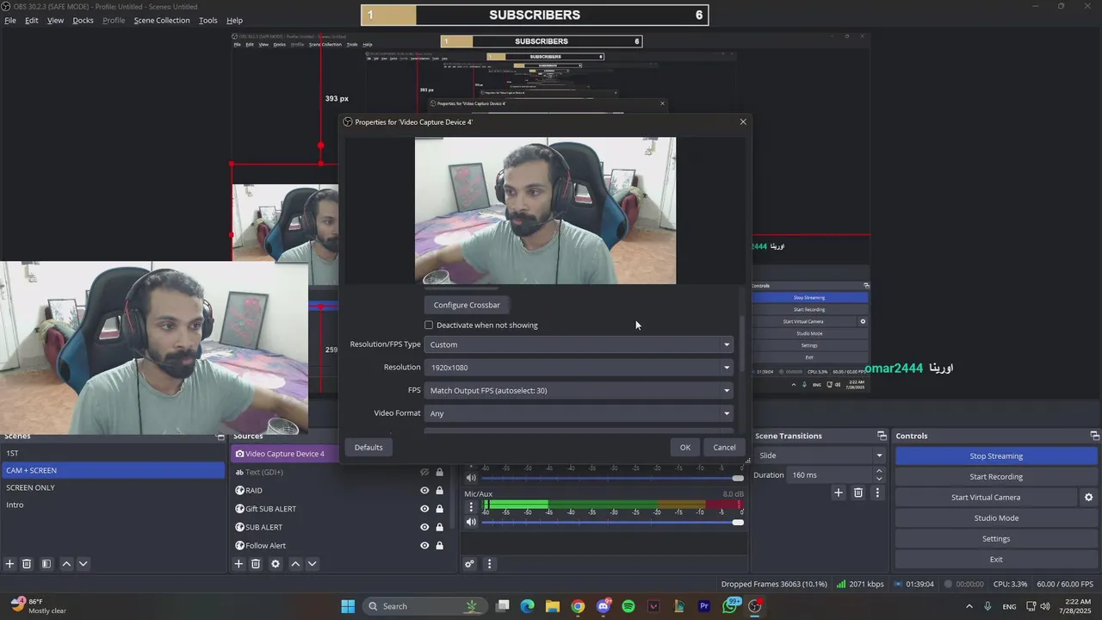Undock the Scenes panel
Screen dimensions: 1102x620
220,437
